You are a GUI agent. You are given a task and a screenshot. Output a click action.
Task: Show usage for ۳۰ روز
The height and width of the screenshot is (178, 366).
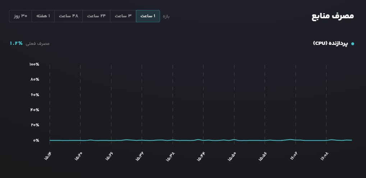point(20,16)
